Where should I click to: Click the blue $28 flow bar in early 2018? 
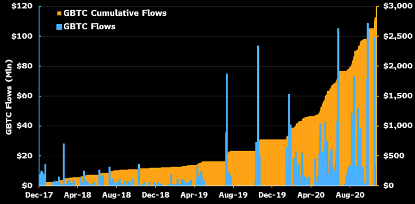coord(64,164)
